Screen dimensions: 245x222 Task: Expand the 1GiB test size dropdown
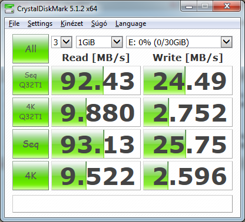click(117, 42)
